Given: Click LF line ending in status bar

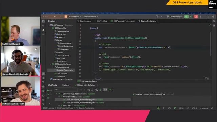Looking at the screenshot, I should tap(188, 108).
